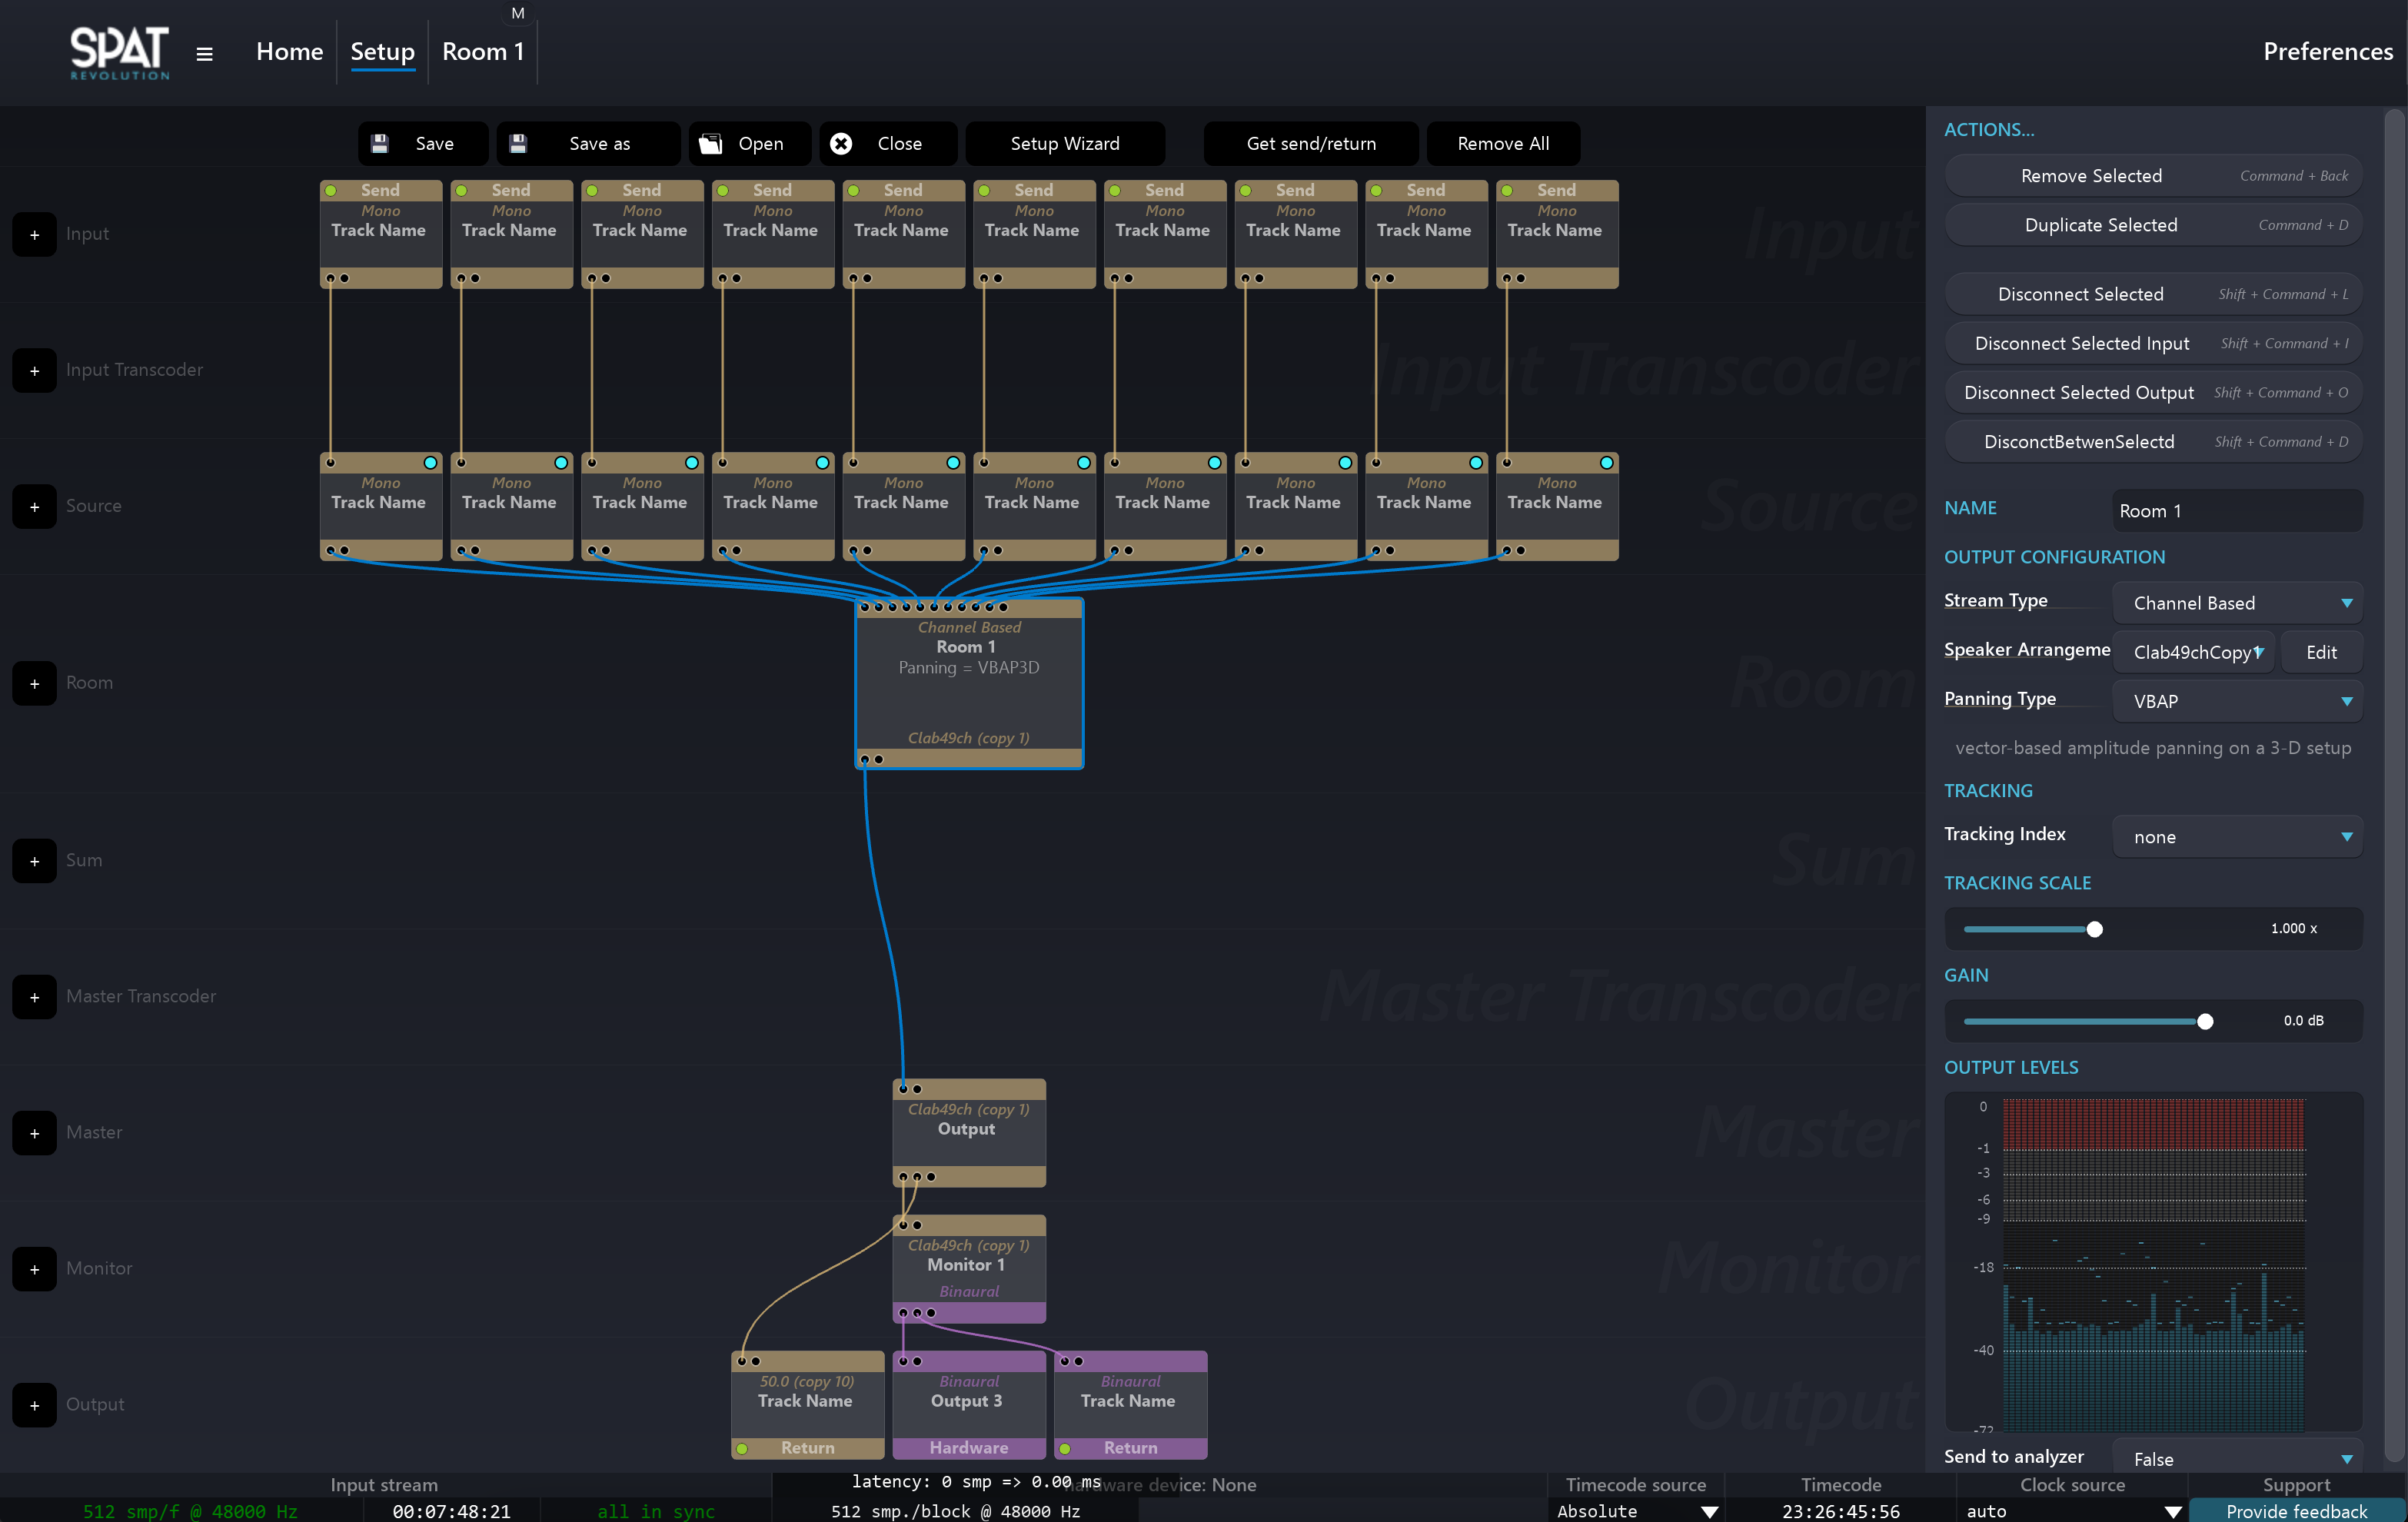2408x1522 pixels.
Task: Add a new Monitor item
Action: pos(34,1268)
